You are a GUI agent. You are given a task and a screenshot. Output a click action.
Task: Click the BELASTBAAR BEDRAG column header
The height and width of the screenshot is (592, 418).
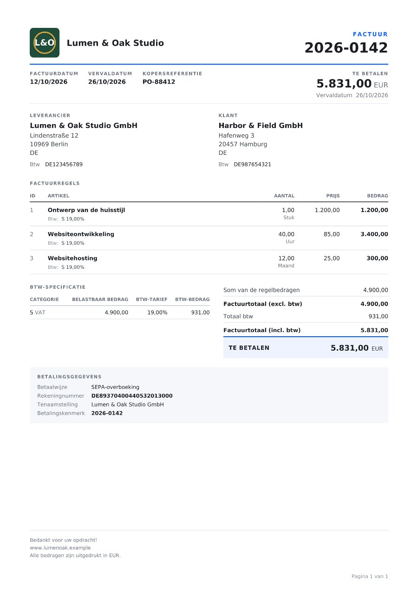click(100, 299)
